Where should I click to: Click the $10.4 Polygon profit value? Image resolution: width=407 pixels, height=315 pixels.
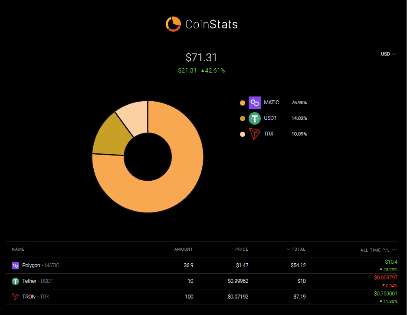391,262
